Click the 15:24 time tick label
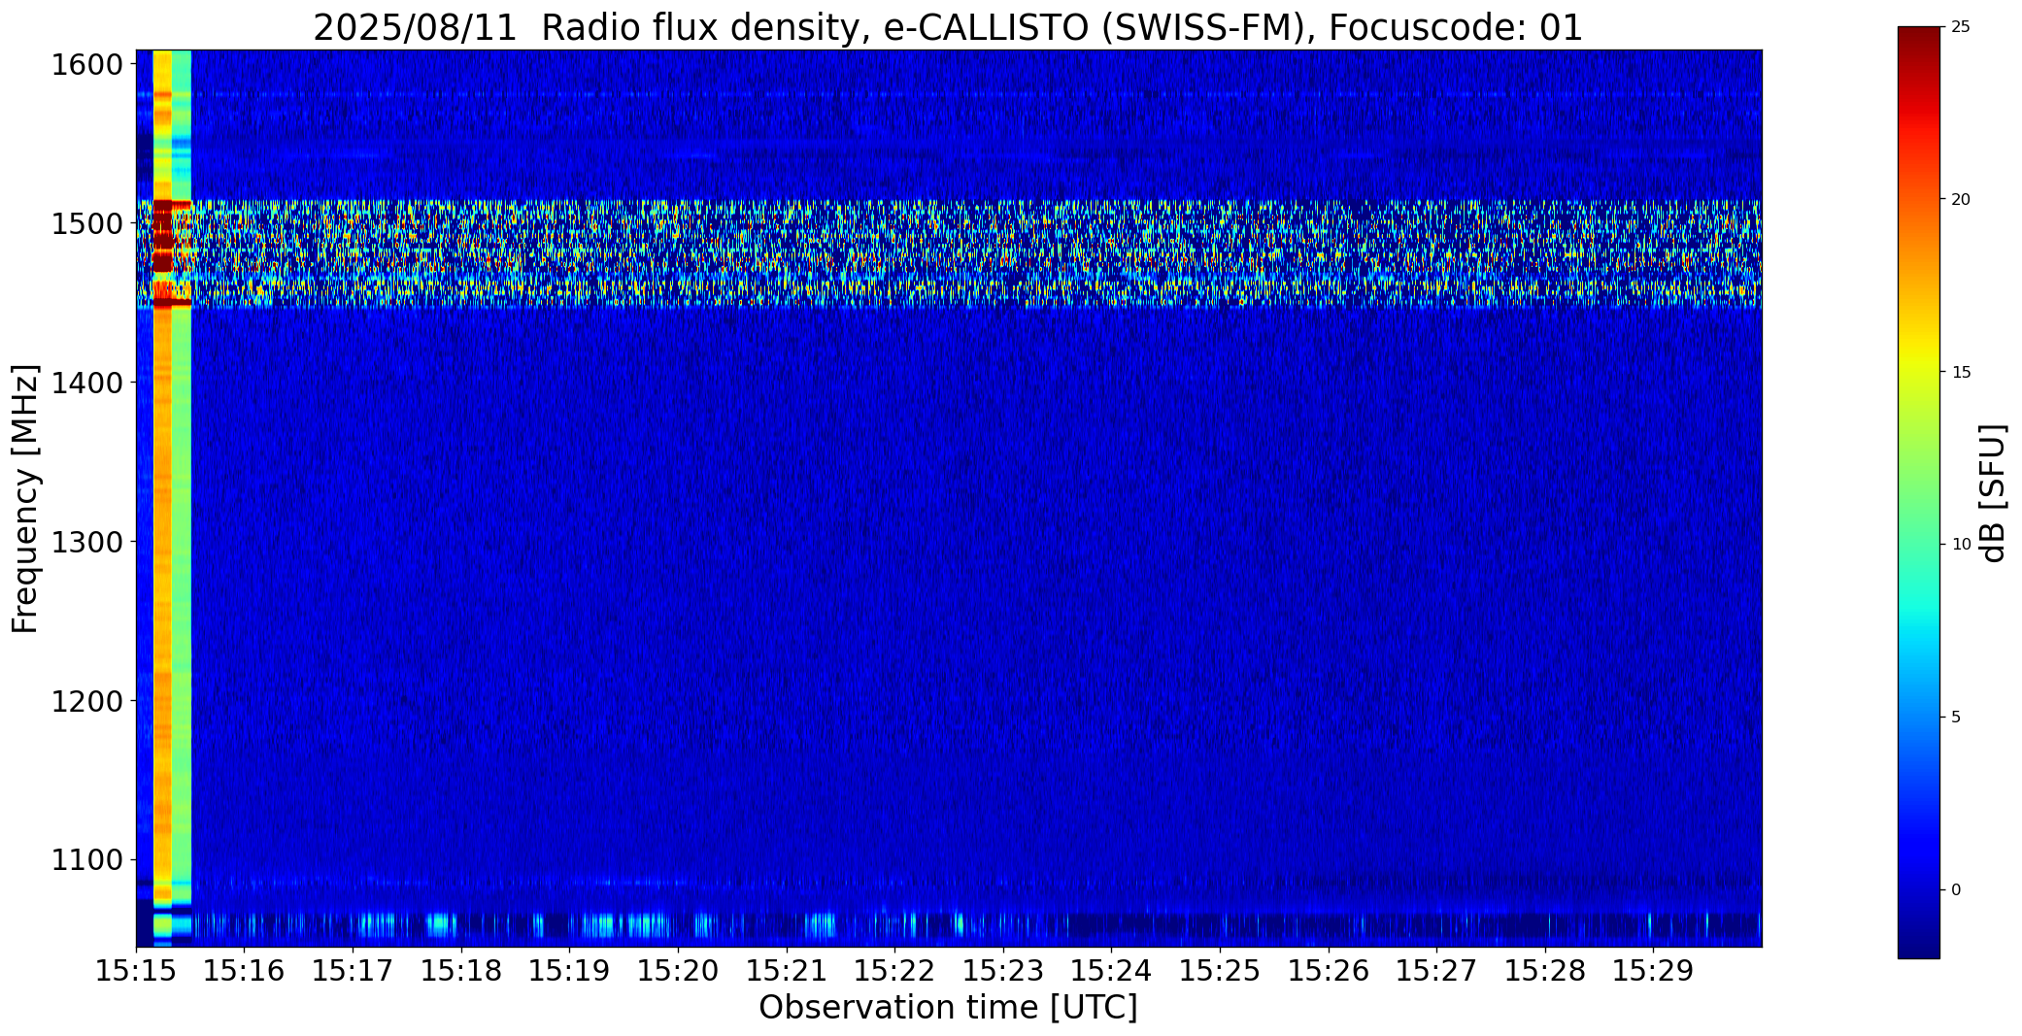 click(1112, 971)
